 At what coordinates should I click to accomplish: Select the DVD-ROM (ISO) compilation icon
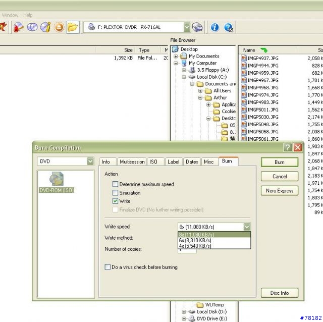[57, 179]
